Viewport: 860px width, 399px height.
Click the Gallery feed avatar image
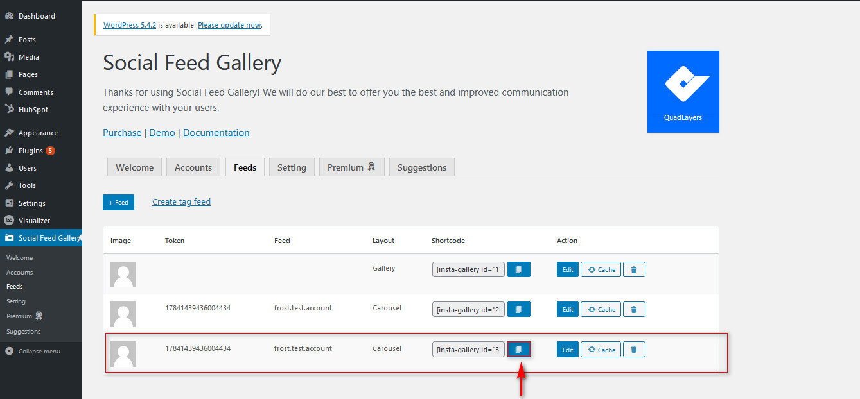pyautogui.click(x=123, y=274)
